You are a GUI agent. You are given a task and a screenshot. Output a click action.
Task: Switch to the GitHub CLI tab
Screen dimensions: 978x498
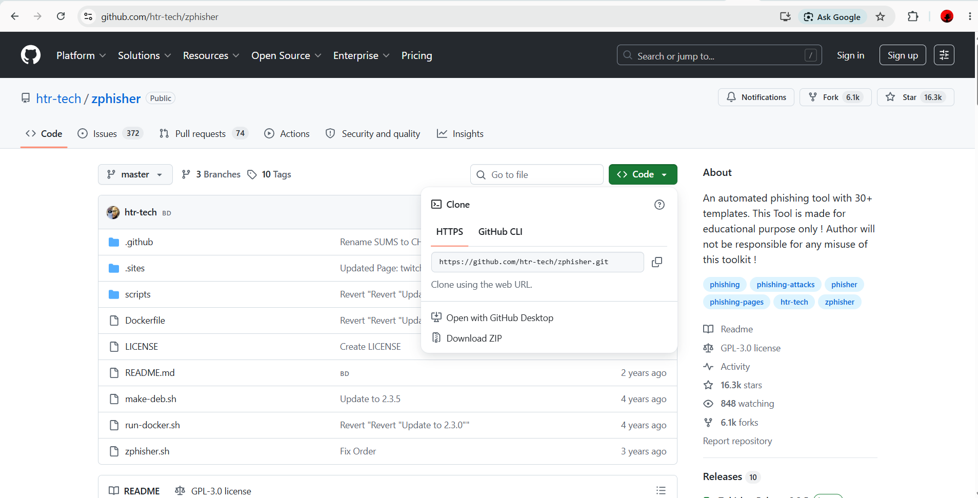500,232
